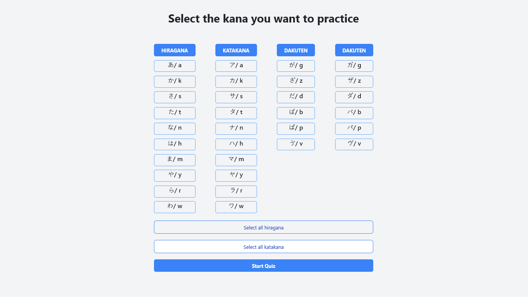Select the さ/s hiragana group
This screenshot has width=528, height=297.
click(x=175, y=97)
